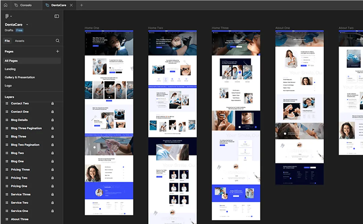
Task: Toggle lock on Blog Three Pagination
Action: (x=52, y=128)
